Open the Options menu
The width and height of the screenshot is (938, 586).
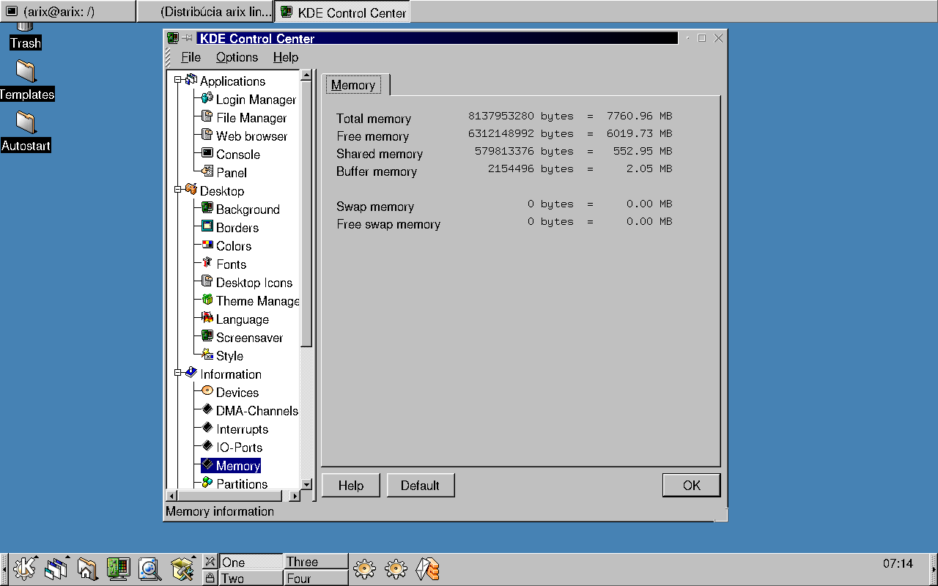237,57
